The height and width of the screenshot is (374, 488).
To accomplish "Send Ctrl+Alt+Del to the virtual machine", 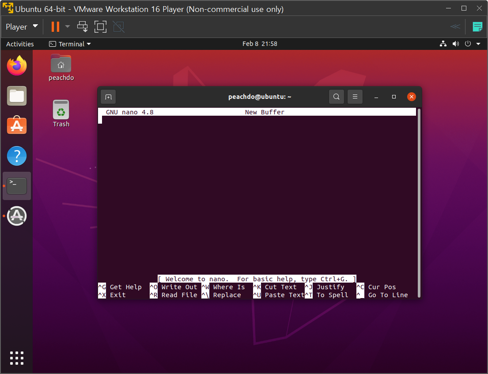I will tap(83, 27).
